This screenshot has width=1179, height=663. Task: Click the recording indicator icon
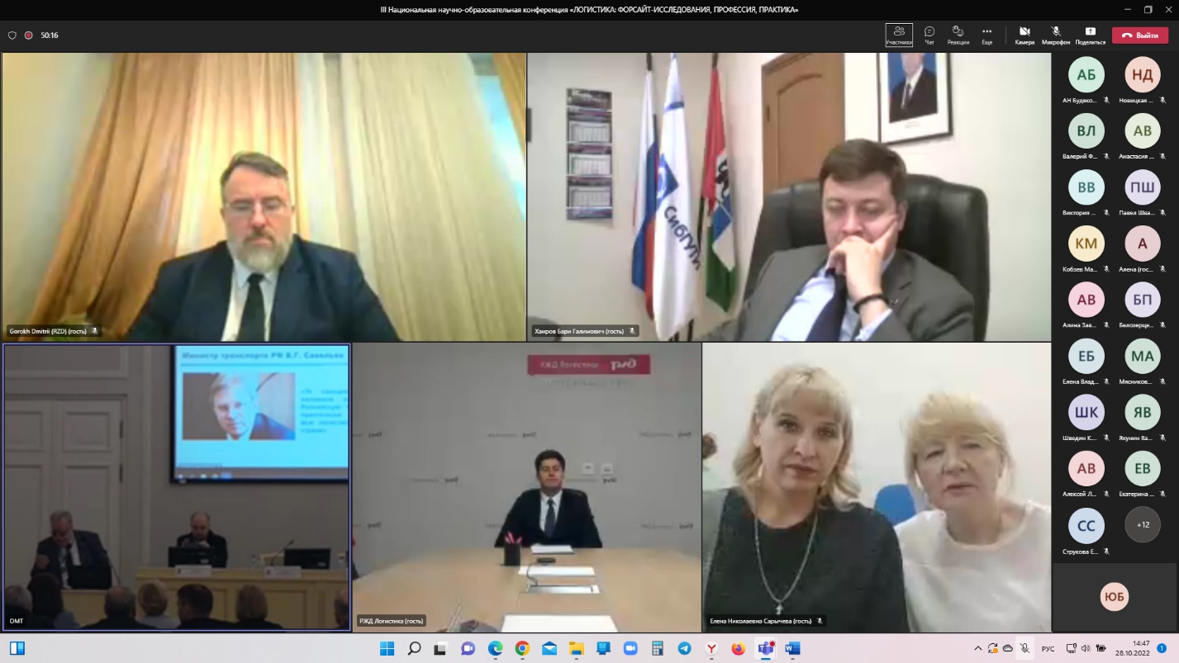pyautogui.click(x=29, y=36)
